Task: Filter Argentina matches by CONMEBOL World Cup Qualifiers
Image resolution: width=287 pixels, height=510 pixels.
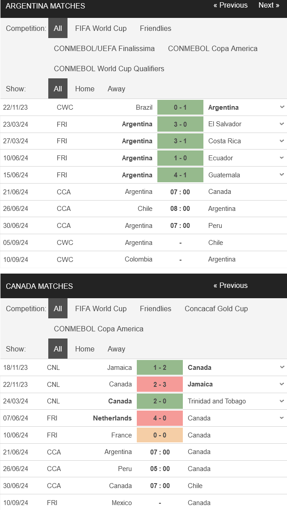Action: [x=109, y=69]
